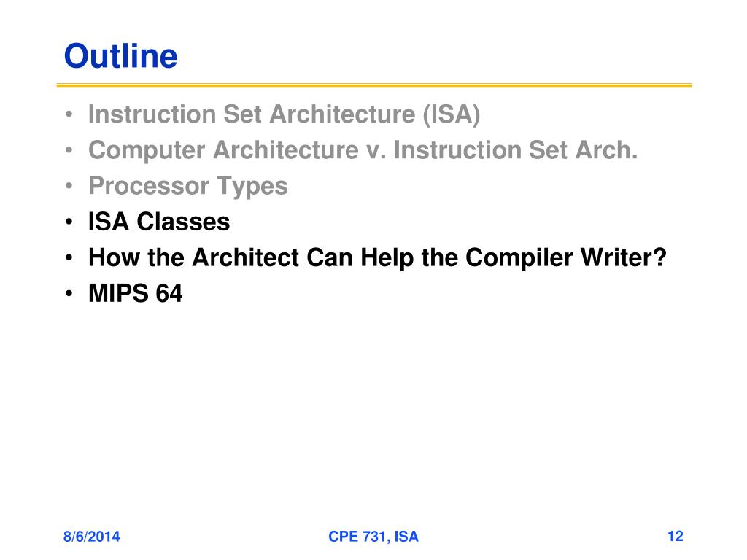Select How the Architect Can Help line

(x=377, y=257)
